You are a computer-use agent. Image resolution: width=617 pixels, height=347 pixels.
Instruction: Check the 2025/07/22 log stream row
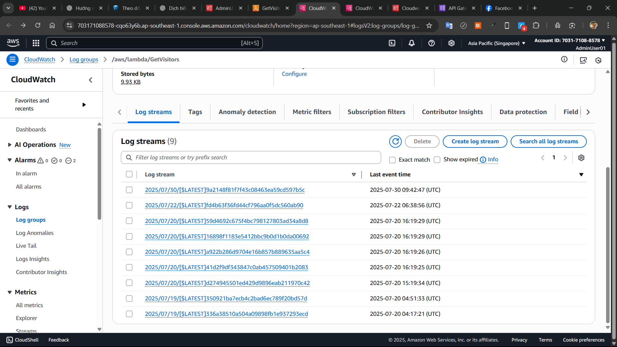tap(129, 205)
